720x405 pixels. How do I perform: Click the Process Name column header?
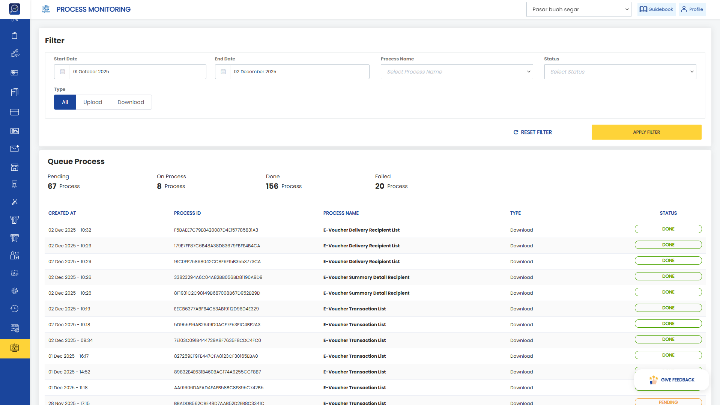pyautogui.click(x=341, y=213)
